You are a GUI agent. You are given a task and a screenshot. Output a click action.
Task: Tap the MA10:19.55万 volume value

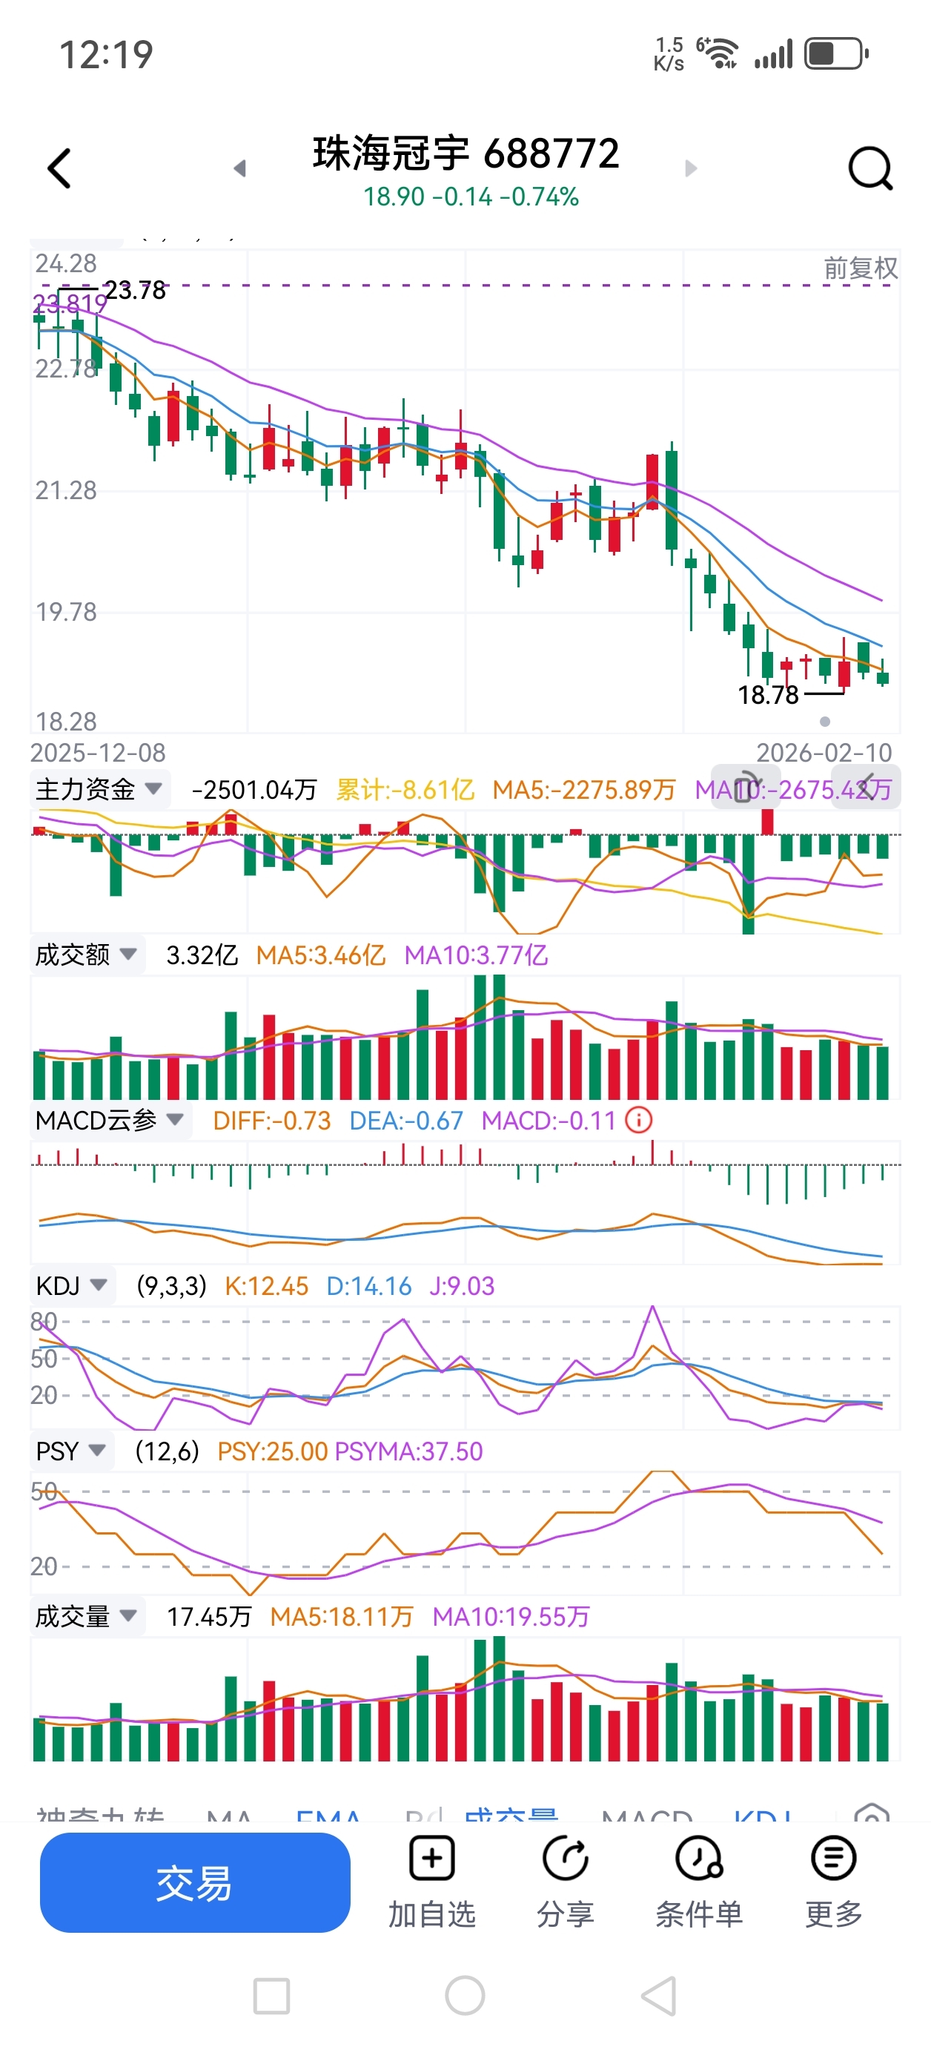pos(511,1616)
